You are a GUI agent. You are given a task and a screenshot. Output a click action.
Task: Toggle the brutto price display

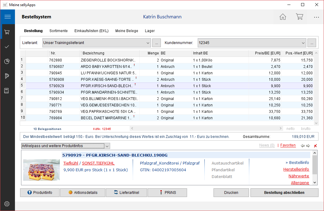[x=306, y=129]
